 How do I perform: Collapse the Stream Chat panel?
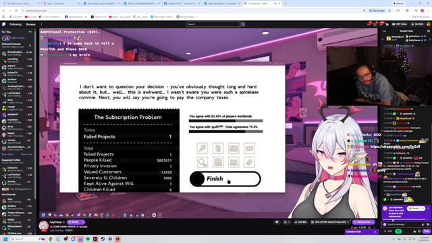[384, 31]
